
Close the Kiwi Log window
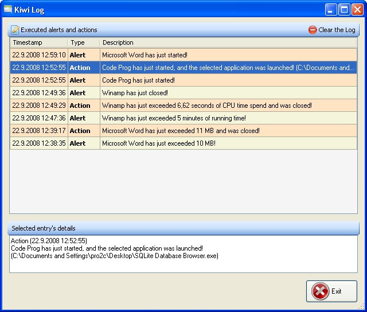(x=357, y=10)
